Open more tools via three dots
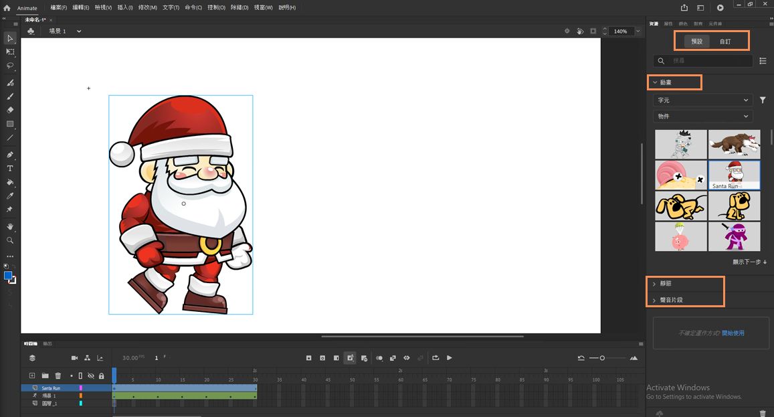774x417 pixels. pyautogui.click(x=10, y=256)
